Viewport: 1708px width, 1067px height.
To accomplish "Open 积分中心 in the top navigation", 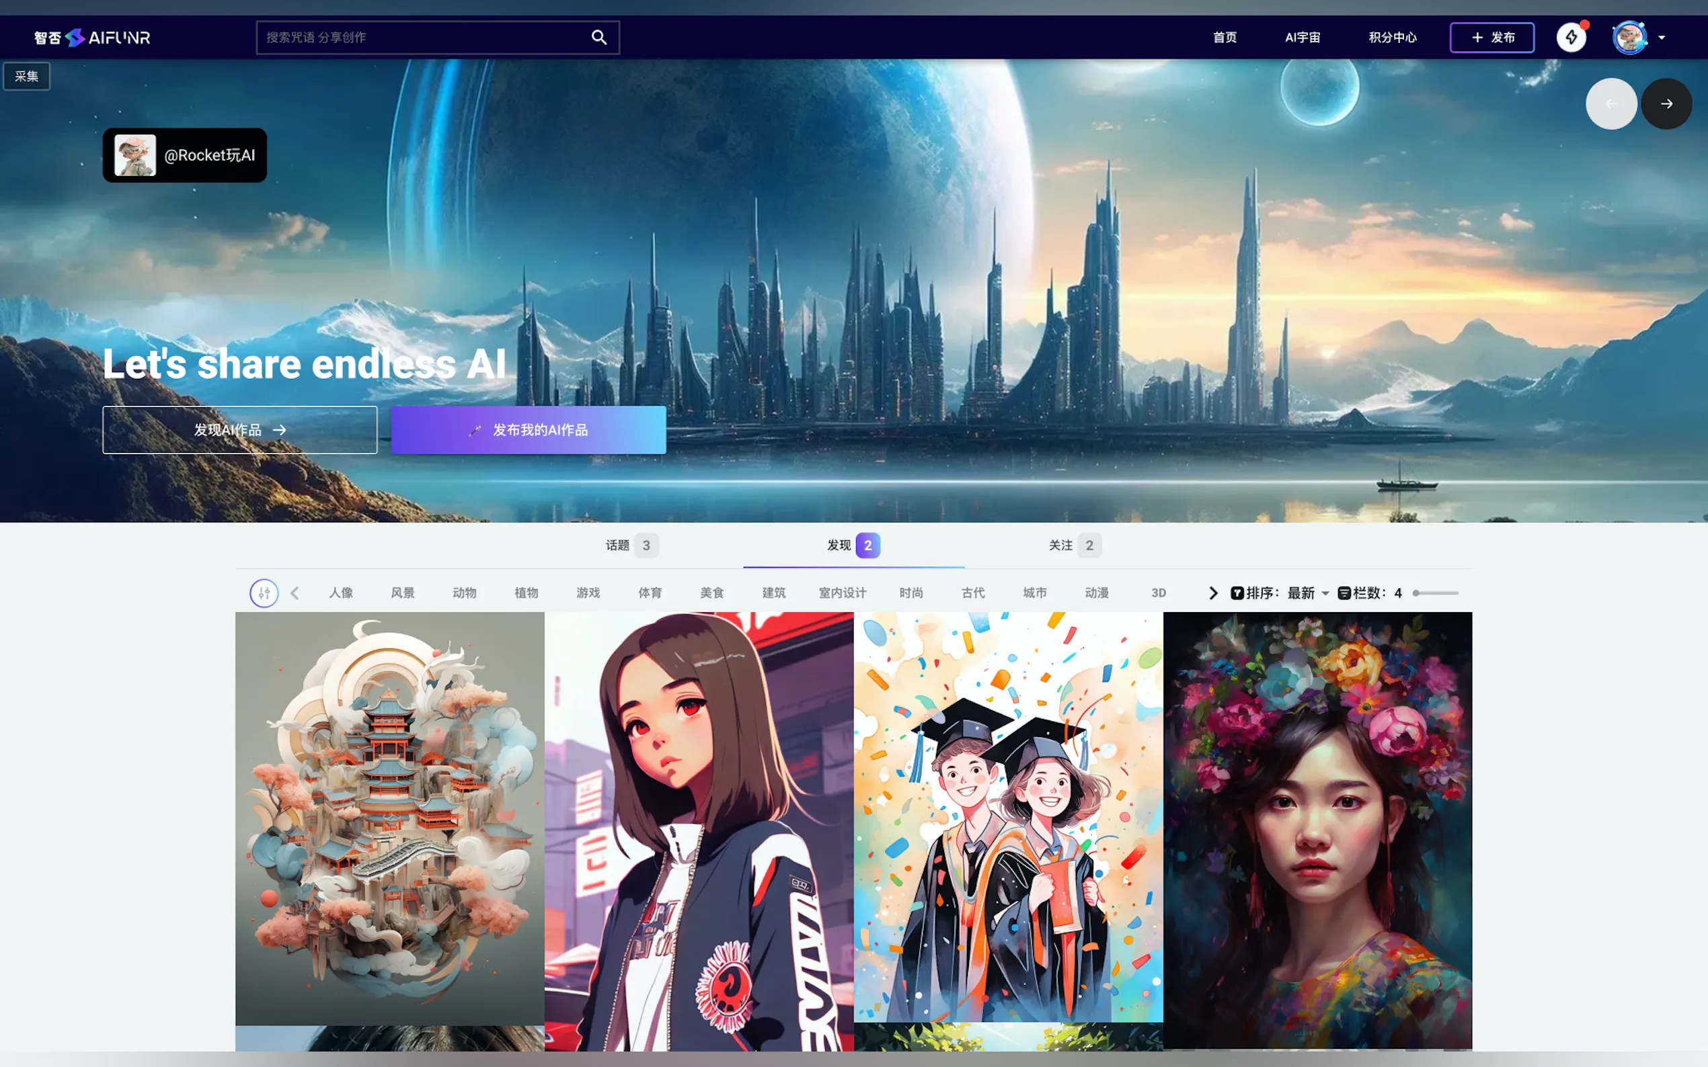I will [x=1392, y=38].
